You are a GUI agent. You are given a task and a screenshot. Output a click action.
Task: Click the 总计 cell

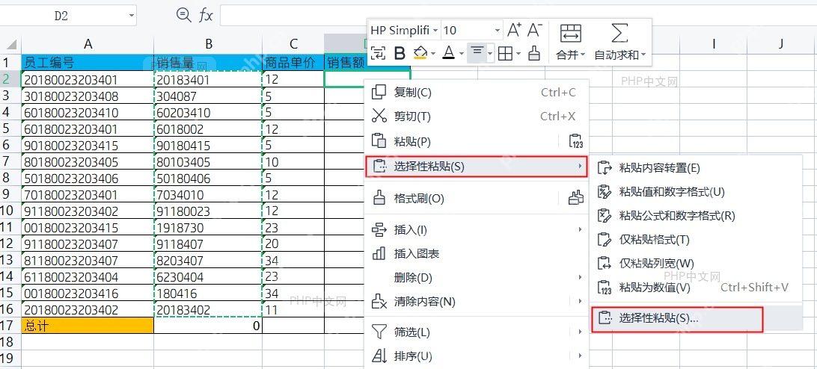[x=88, y=326]
